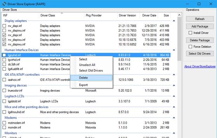Collapse the Monitors group
This screenshot has width=217, height=138.
point(174,133)
